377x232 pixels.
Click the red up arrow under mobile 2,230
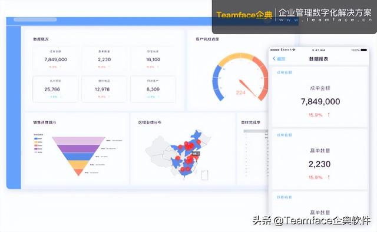(329, 177)
